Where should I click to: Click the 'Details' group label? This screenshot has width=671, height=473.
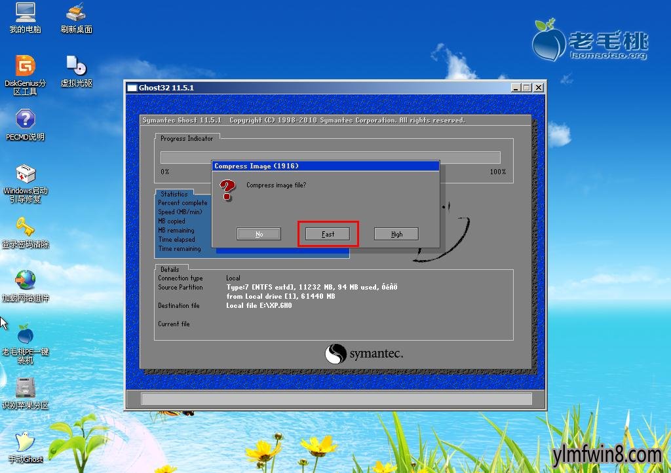pos(170,269)
